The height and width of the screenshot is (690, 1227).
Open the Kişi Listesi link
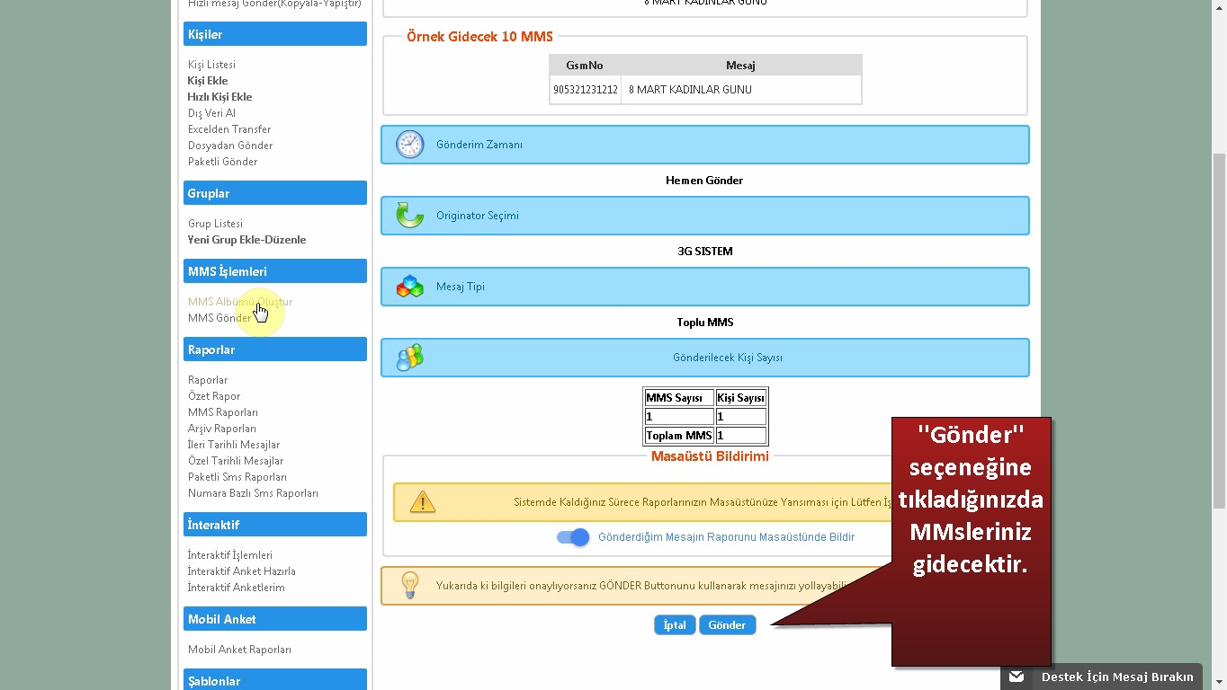click(x=211, y=65)
